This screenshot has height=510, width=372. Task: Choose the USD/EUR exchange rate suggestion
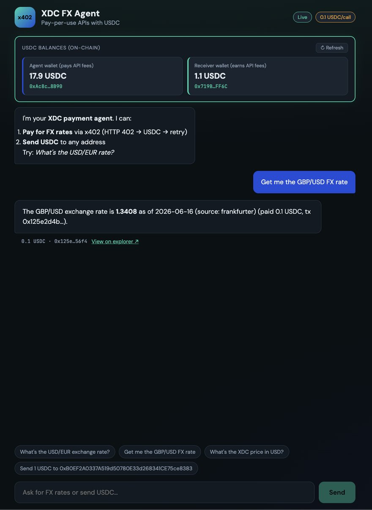click(x=65, y=452)
